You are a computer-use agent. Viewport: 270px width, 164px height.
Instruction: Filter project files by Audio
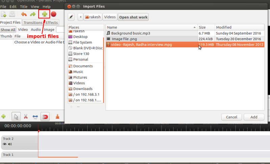coord(36,29)
